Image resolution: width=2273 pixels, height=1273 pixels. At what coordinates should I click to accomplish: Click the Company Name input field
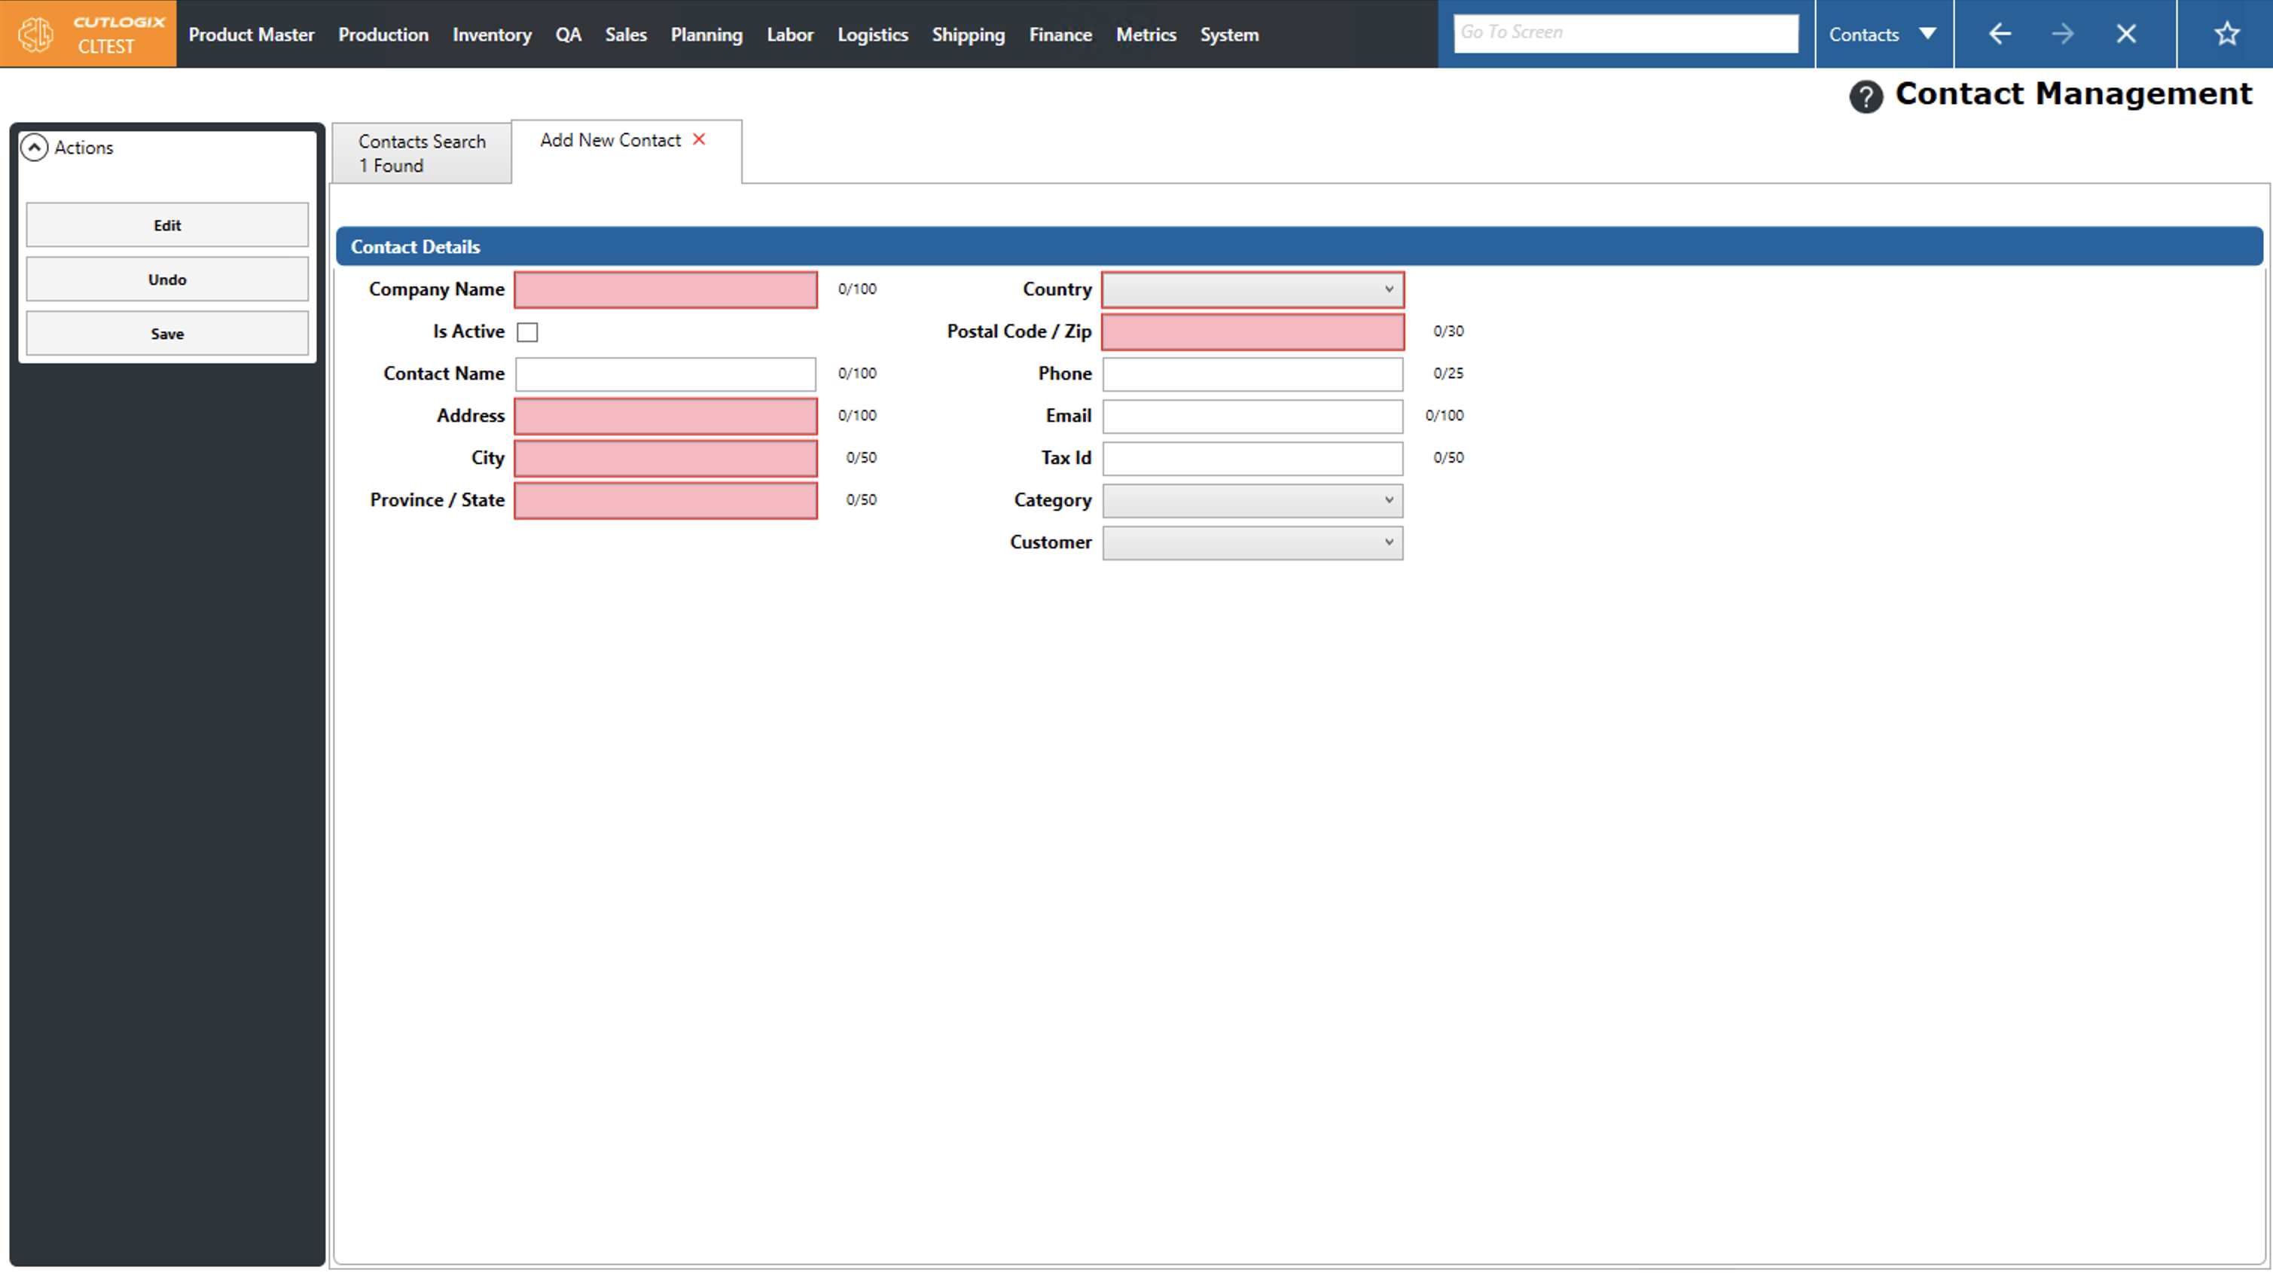click(665, 289)
